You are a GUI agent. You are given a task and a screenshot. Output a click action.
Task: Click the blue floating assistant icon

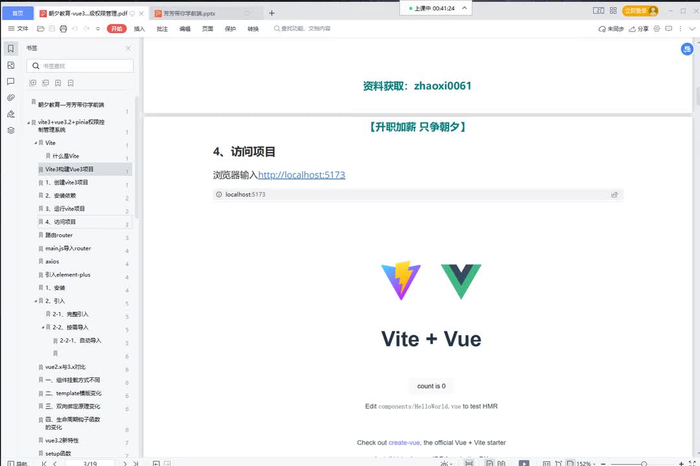pyautogui.click(x=687, y=49)
